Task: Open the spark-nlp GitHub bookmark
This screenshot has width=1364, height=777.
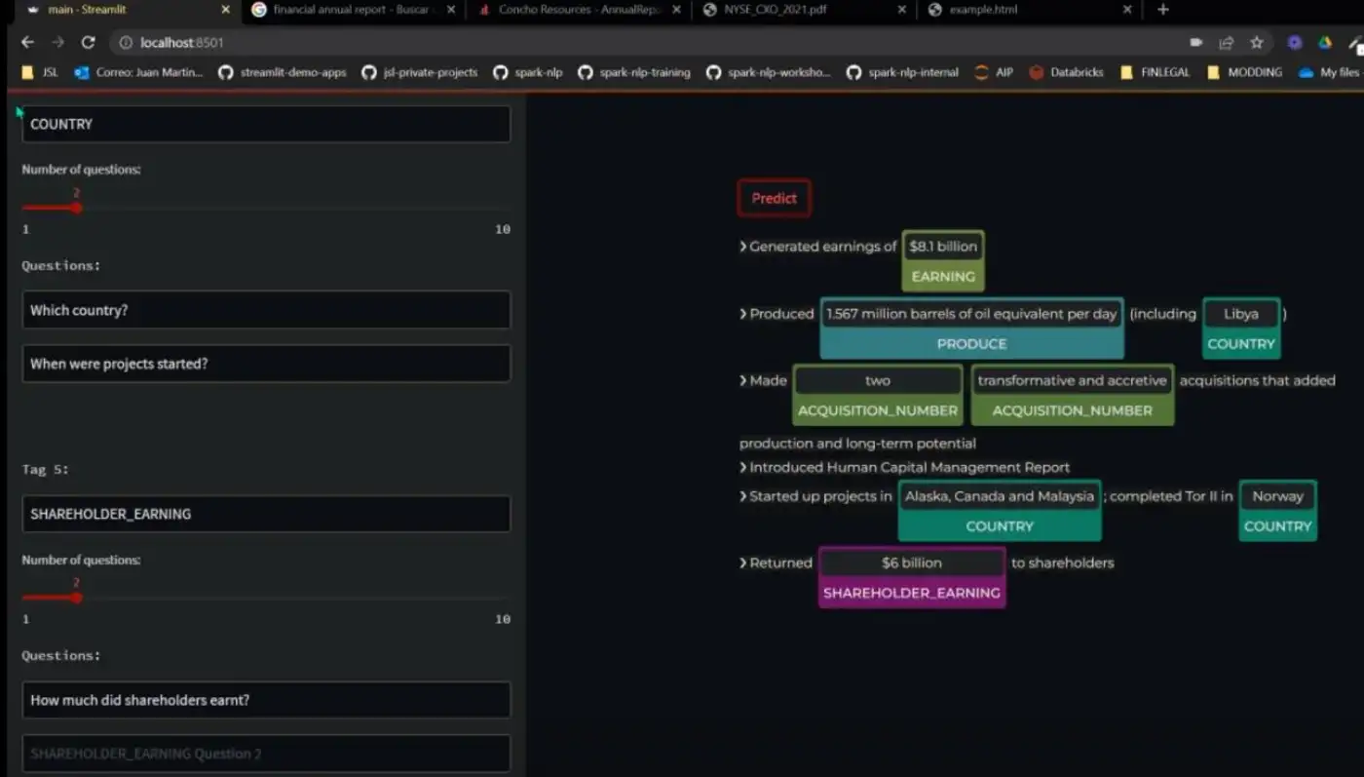Action: click(x=528, y=72)
